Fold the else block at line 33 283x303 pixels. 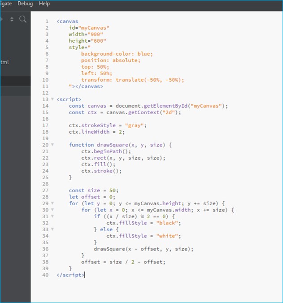click(52, 229)
